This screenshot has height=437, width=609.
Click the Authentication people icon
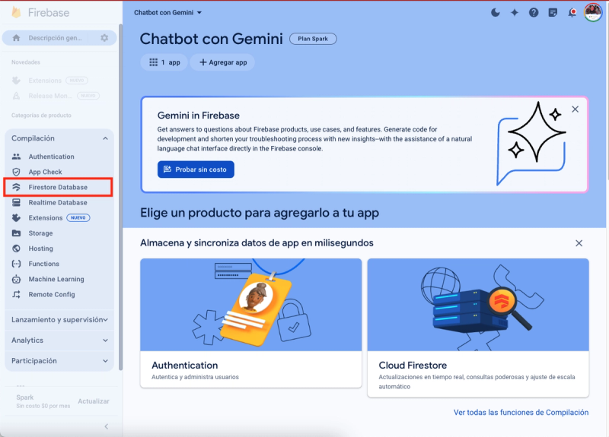pyautogui.click(x=16, y=157)
